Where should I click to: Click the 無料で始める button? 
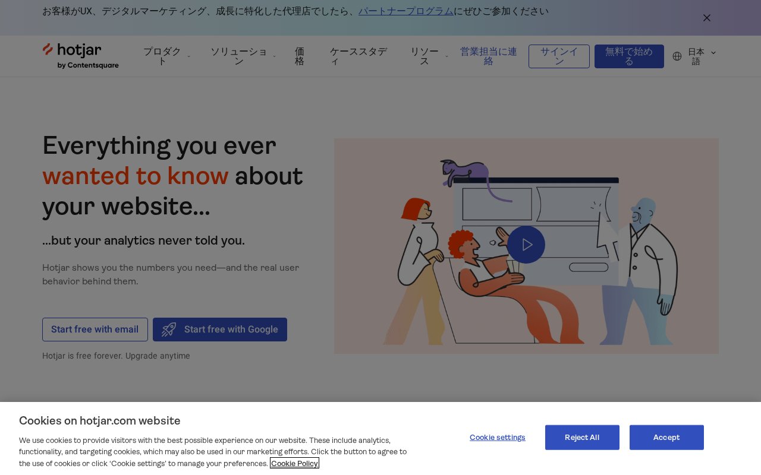[629, 56]
